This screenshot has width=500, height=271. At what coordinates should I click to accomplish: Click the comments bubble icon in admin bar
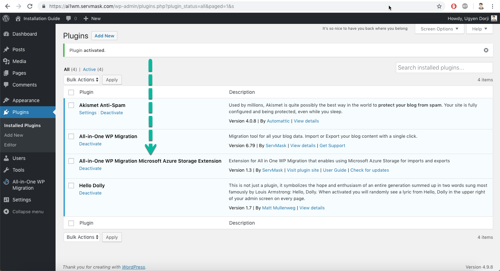pyautogui.click(x=69, y=18)
